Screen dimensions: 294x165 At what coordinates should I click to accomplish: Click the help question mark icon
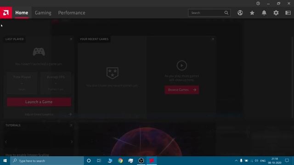[258, 3]
